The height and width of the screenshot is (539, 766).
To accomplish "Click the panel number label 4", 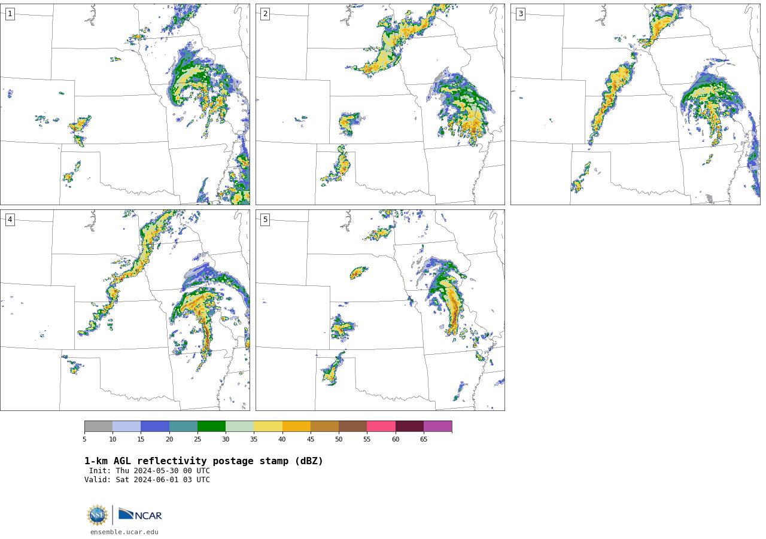I will (10, 220).
